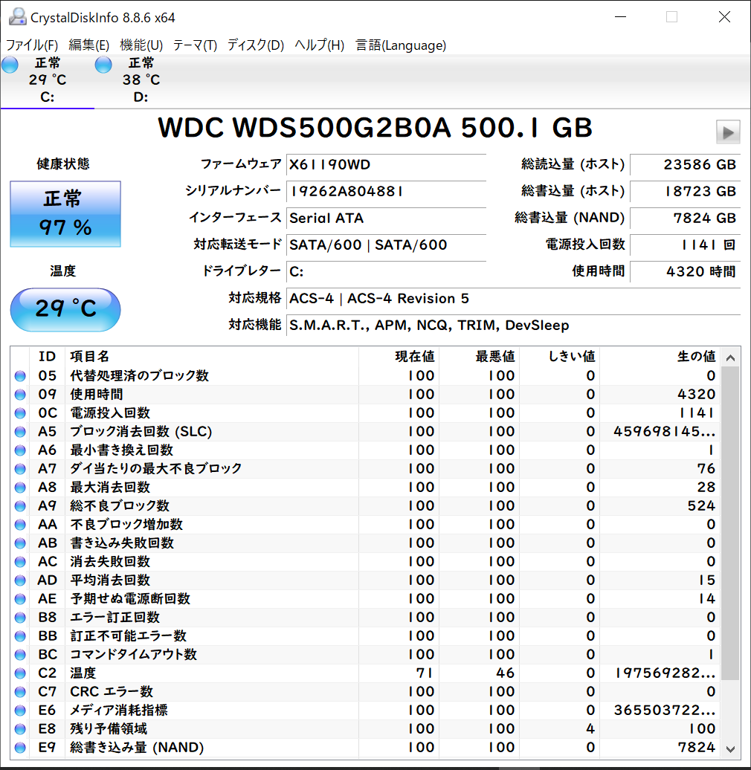Click status icon of row A9 総不良ブロック数
751x770 pixels.
pos(20,506)
